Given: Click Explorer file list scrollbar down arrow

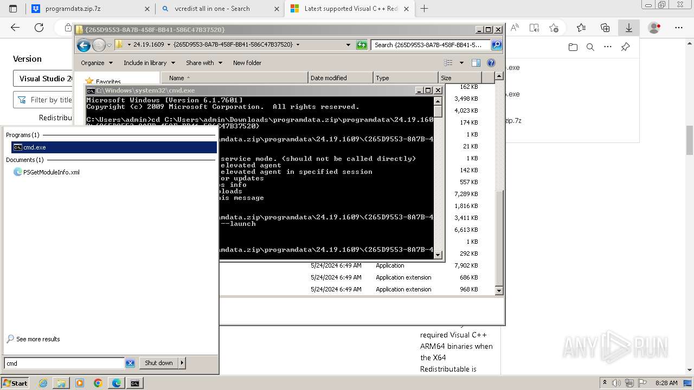Looking at the screenshot, I should point(499,291).
